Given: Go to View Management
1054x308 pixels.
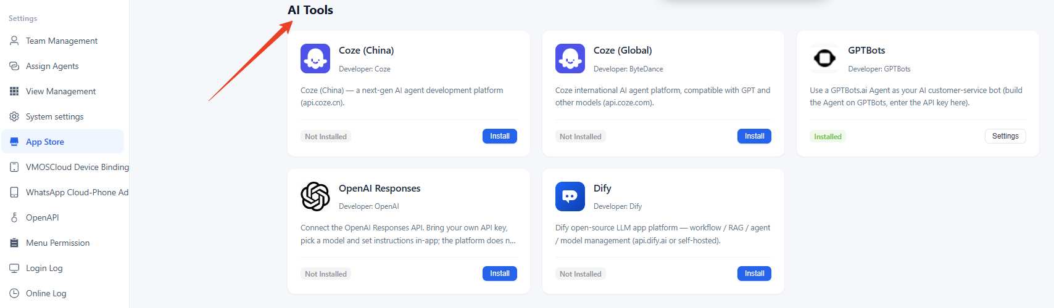Looking at the screenshot, I should click(x=62, y=91).
